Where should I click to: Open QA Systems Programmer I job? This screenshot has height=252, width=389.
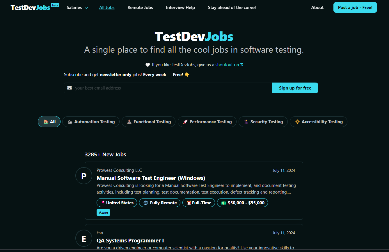(x=130, y=240)
